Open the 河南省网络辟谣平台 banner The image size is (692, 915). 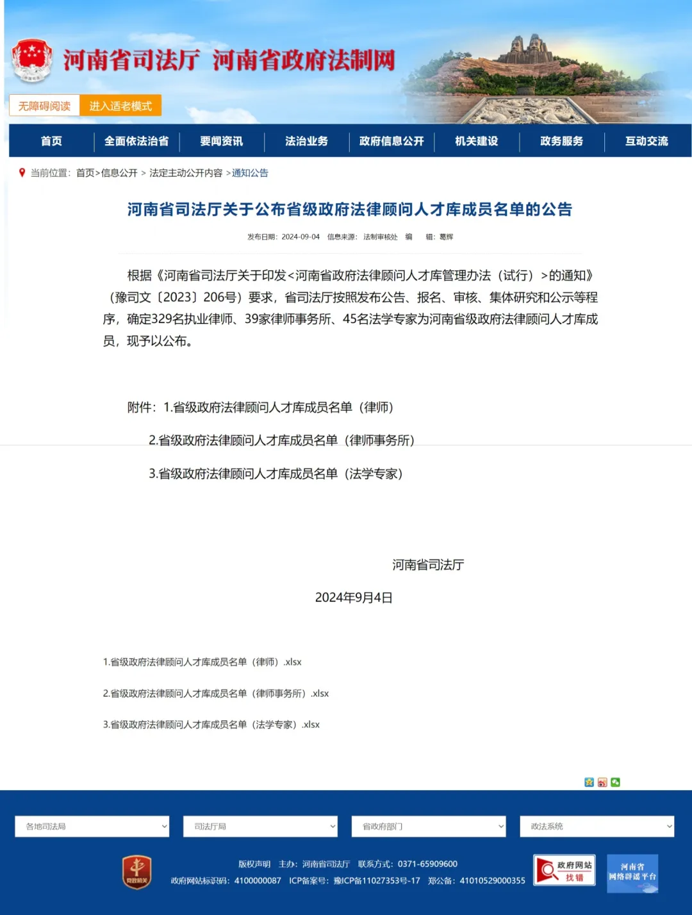632,873
